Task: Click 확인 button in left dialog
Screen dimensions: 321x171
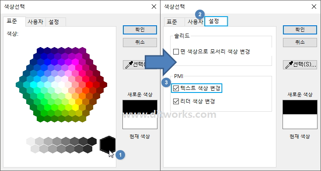Action: (140, 30)
